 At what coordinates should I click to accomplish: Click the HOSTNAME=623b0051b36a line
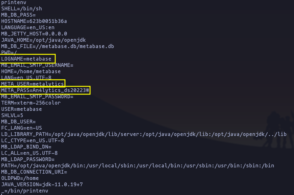34,21
